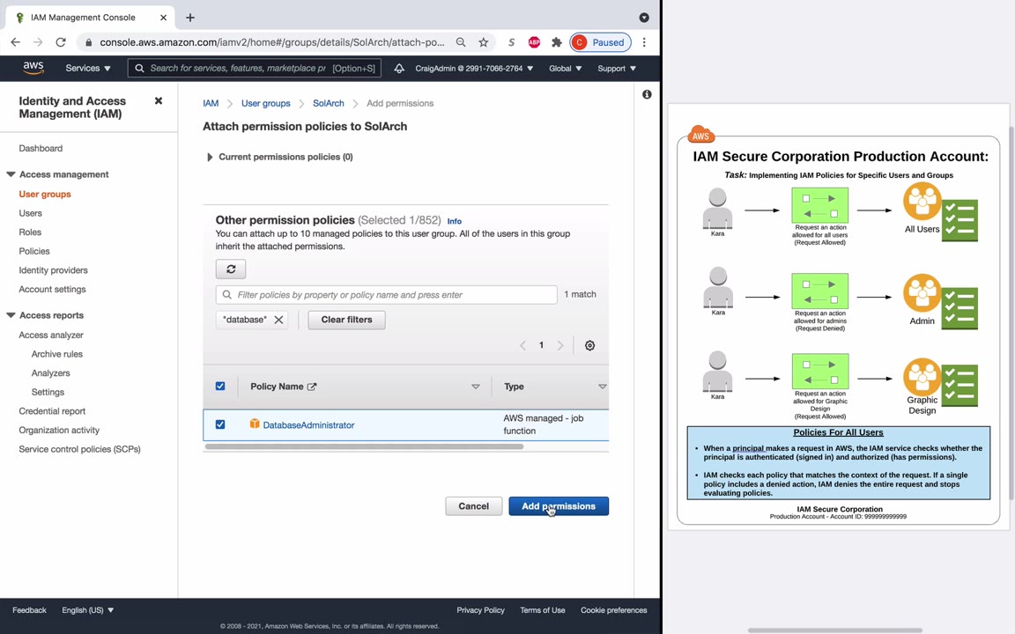The width and height of the screenshot is (1015, 634).
Task: Open the Chrome three-dot menu
Action: tap(644, 42)
